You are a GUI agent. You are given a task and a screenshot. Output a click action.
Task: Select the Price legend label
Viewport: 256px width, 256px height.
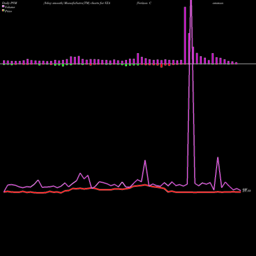tap(8, 11)
